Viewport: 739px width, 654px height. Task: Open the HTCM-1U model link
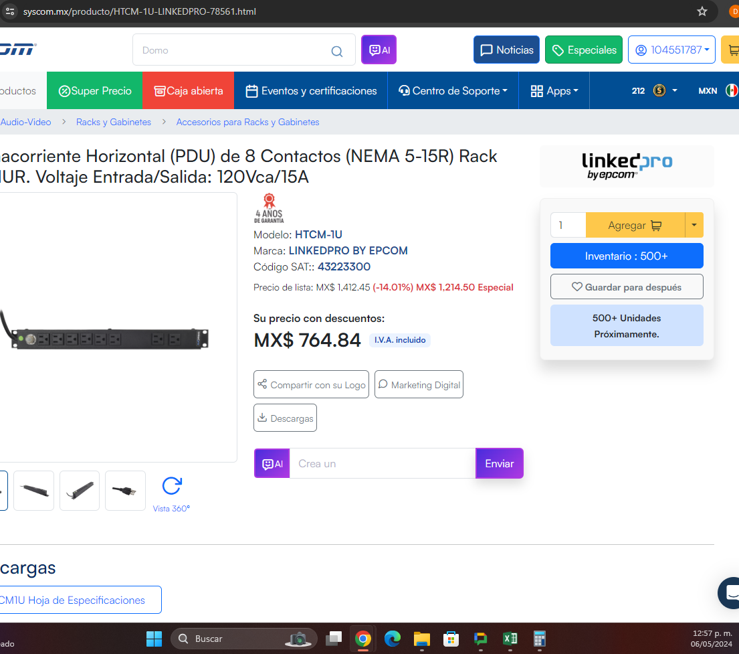click(318, 234)
